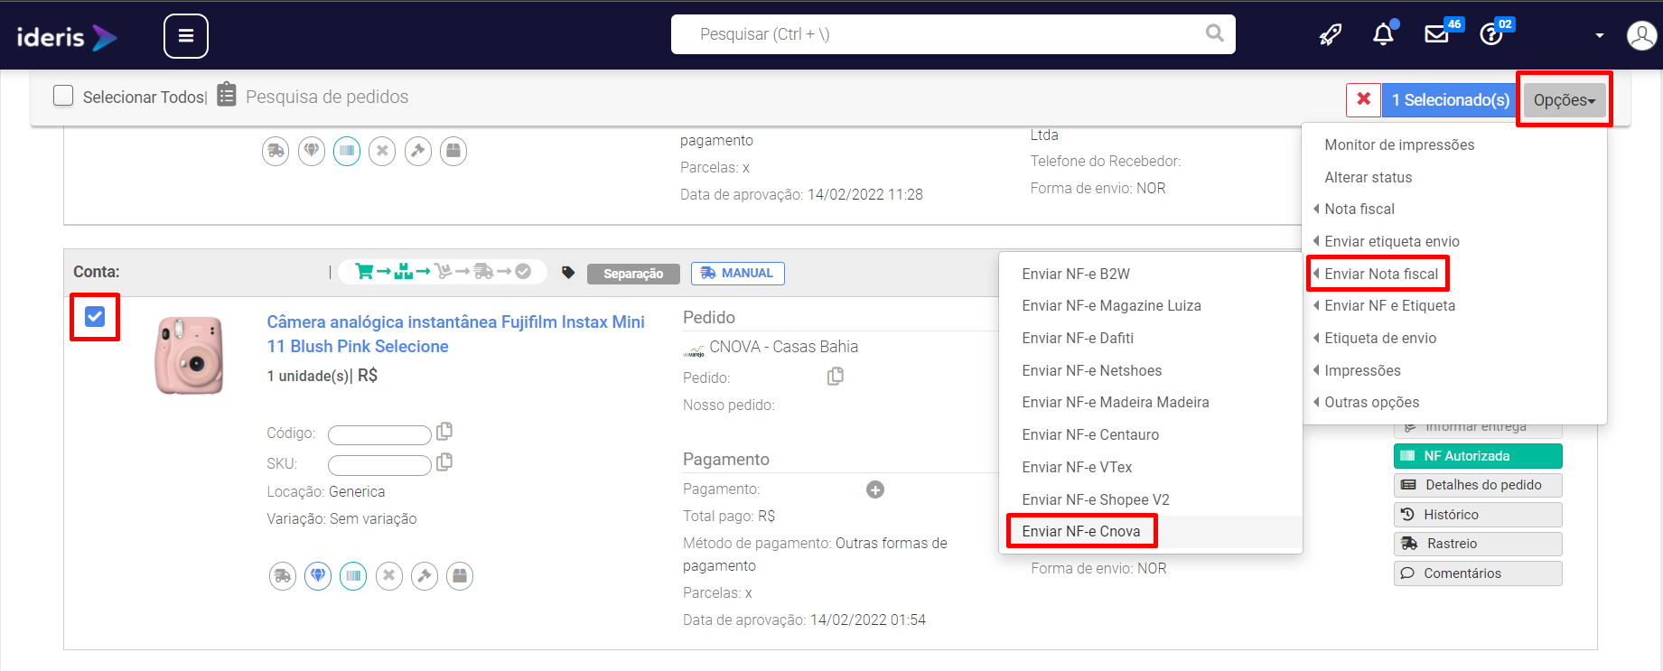Open the hamburger menu button
Screen dimensions: 1663x671
pos(186,36)
